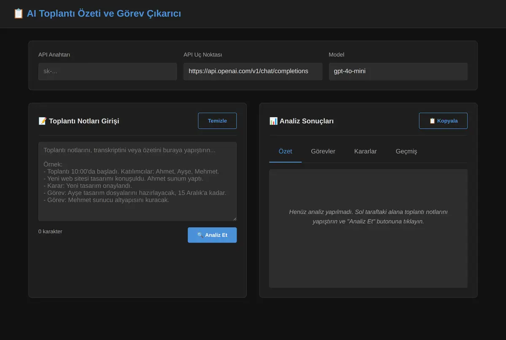Click the magnifier icon on the Analiz Et button
The height and width of the screenshot is (340, 506).
(x=200, y=235)
